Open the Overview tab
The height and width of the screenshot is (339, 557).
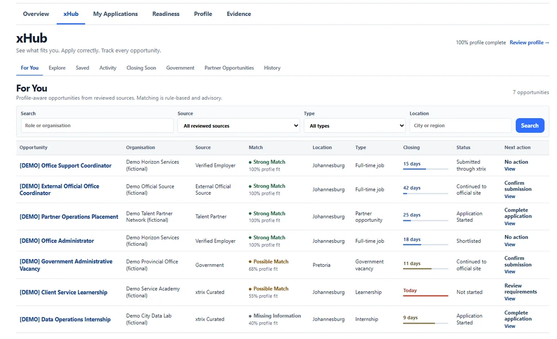coord(36,14)
